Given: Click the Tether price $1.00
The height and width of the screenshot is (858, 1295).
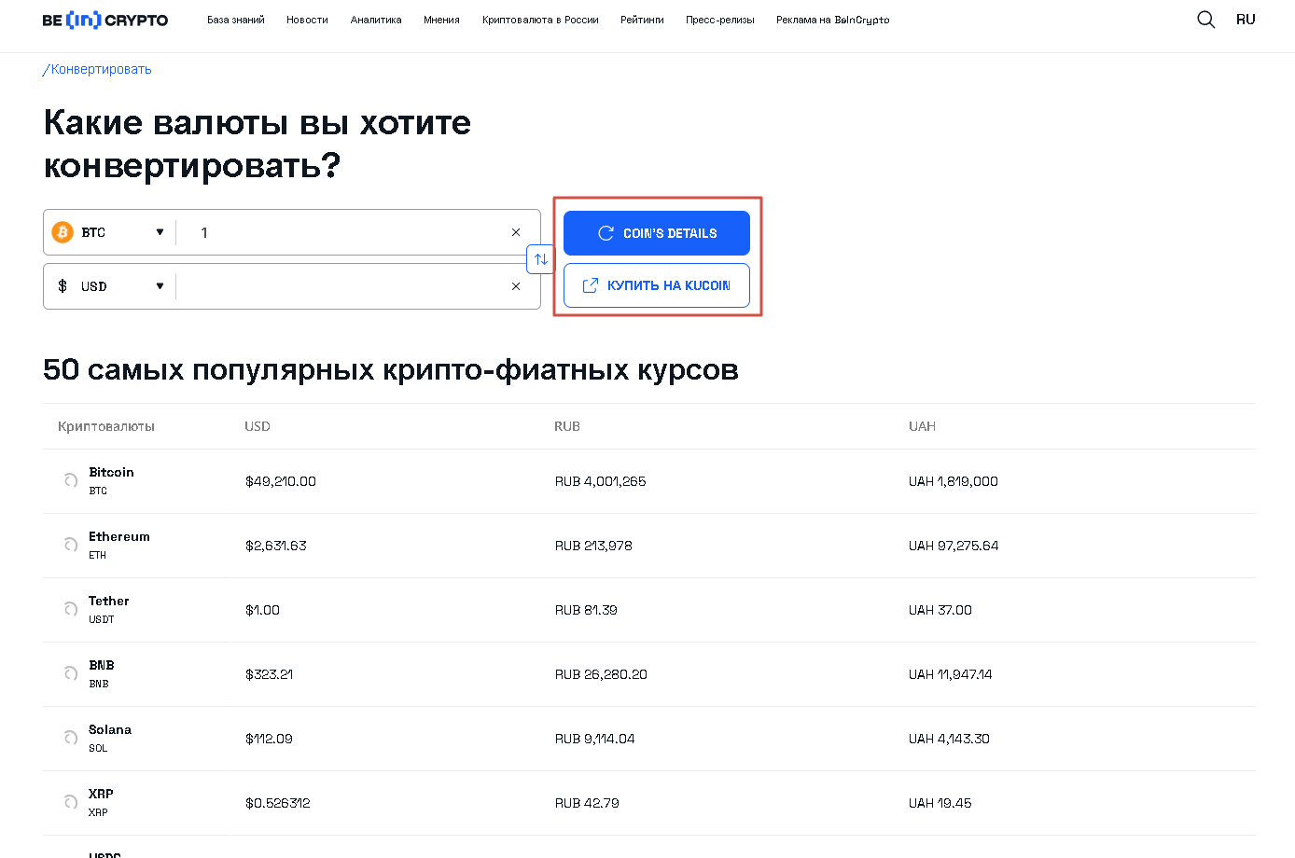Looking at the screenshot, I should pos(262,610).
